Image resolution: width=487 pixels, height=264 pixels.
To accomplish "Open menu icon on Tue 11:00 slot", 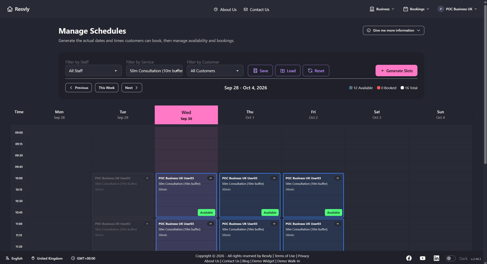I will 147,224.
